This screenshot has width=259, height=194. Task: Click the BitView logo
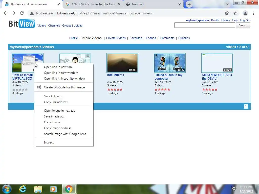(22, 23)
